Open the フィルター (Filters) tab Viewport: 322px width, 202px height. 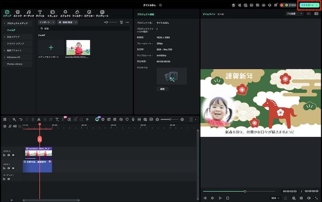tap(77, 13)
